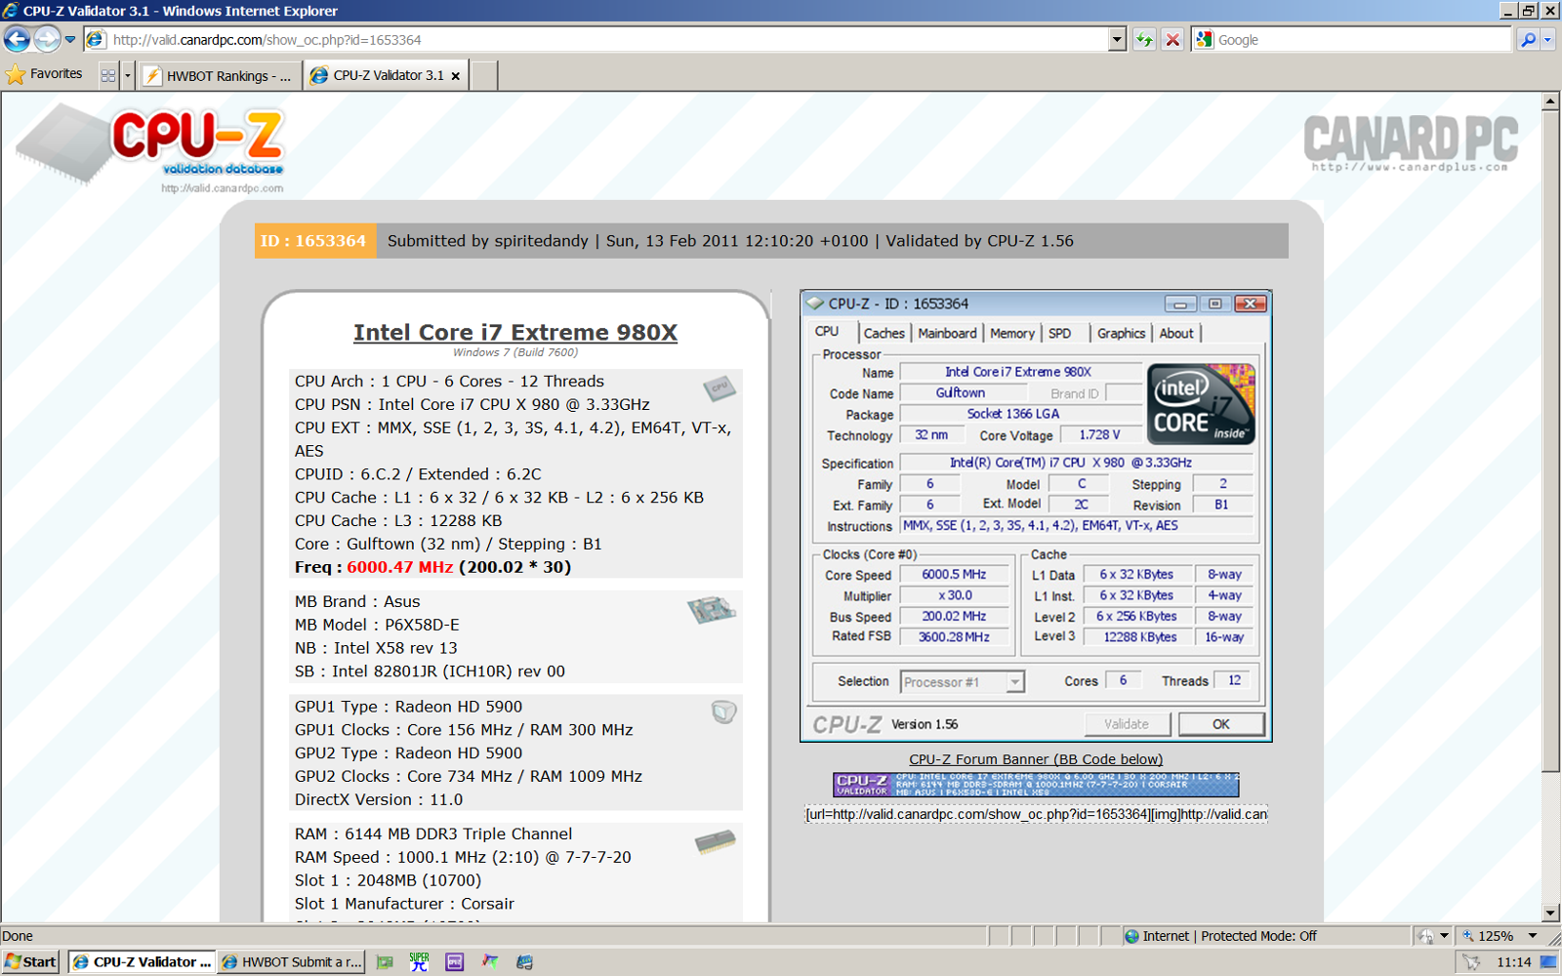Click the Stop loading red X icon
Screen dimensions: 1562x976
click(1172, 40)
